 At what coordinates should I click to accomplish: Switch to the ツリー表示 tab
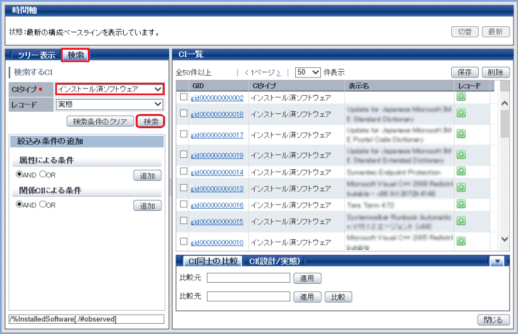[x=36, y=55]
